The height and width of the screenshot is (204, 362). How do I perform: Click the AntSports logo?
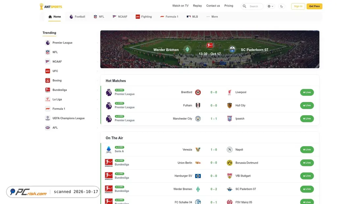pyautogui.click(x=51, y=7)
